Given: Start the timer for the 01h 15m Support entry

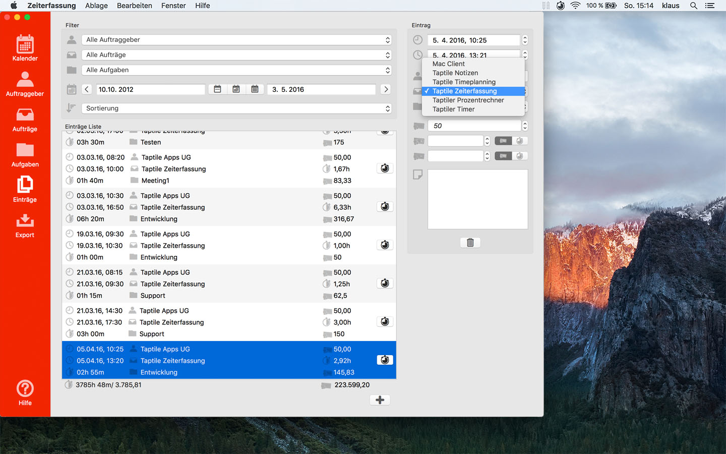Looking at the screenshot, I should (x=385, y=283).
